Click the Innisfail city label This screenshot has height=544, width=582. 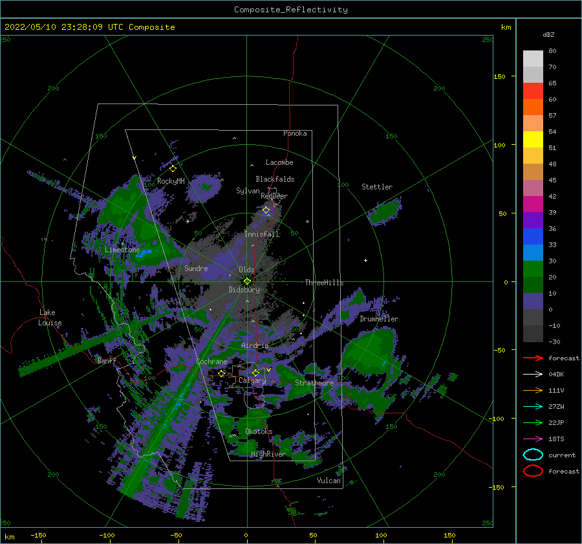tap(262, 234)
